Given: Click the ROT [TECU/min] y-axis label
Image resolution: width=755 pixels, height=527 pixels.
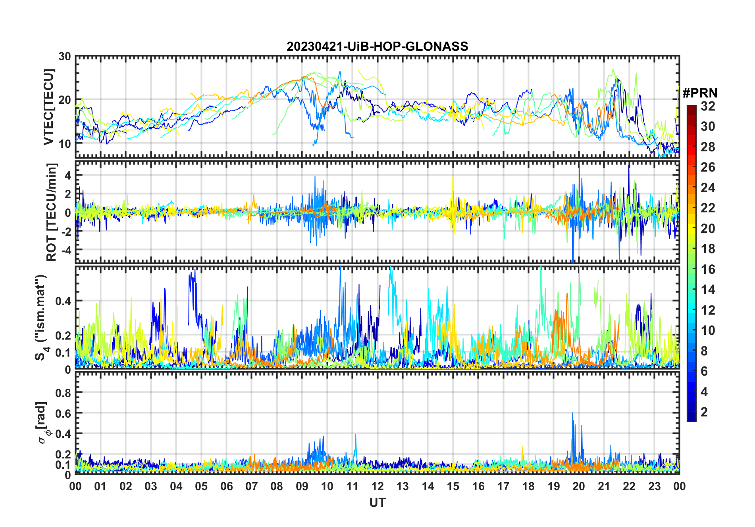Looking at the screenshot, I should click(51, 212).
